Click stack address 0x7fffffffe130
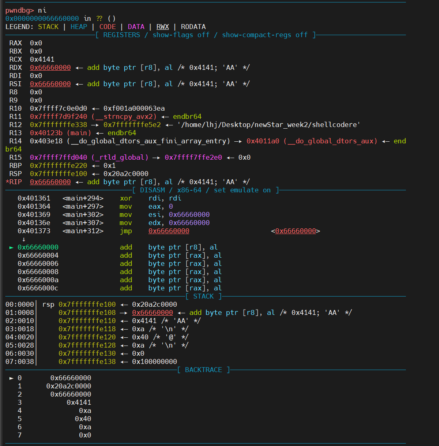Image resolution: width=439 pixels, height=446 pixels. (87, 354)
